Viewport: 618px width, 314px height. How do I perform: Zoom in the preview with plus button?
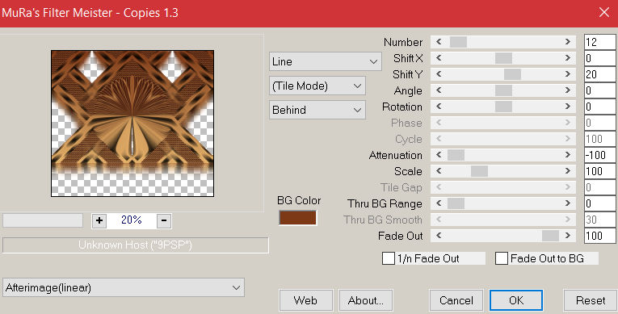(x=99, y=220)
